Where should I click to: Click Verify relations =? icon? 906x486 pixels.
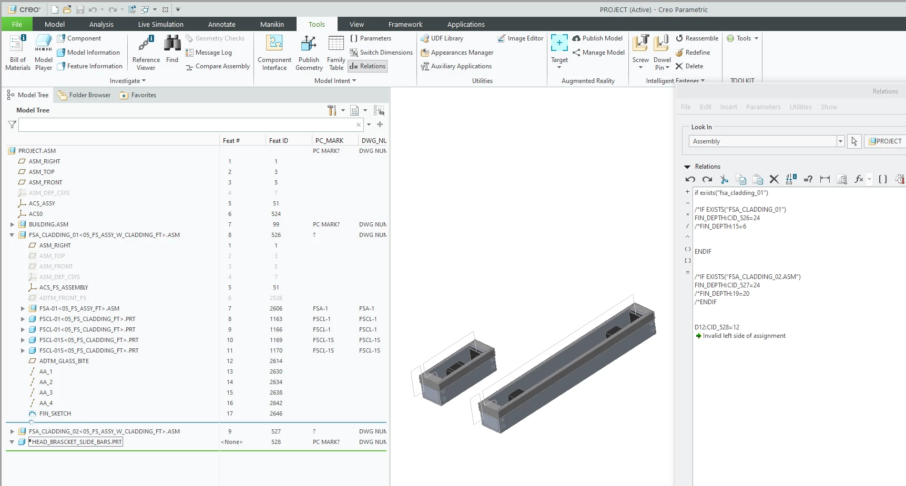[808, 179]
